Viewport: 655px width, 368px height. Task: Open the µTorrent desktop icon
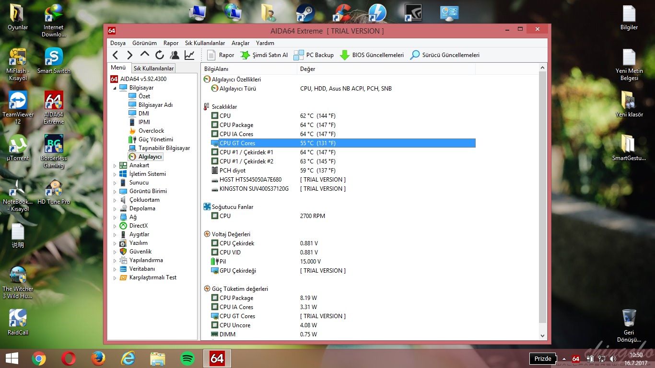18,148
